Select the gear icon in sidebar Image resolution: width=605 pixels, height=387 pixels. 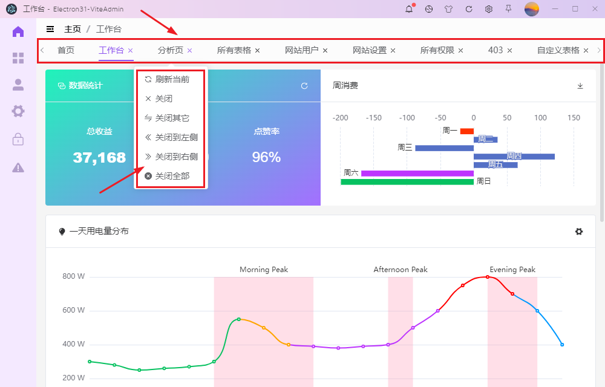point(18,111)
